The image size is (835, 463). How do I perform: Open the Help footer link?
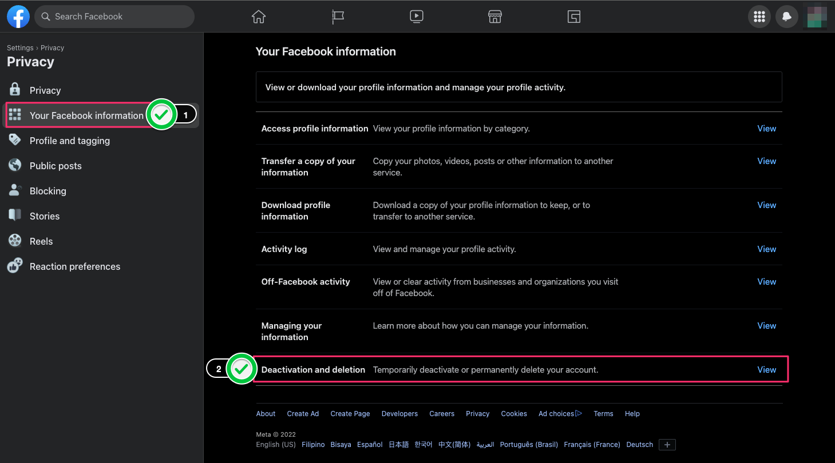tap(632, 414)
